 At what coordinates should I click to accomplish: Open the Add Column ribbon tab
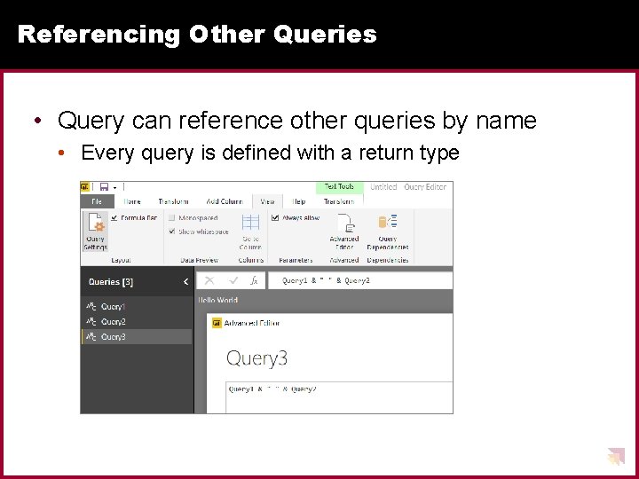point(225,201)
